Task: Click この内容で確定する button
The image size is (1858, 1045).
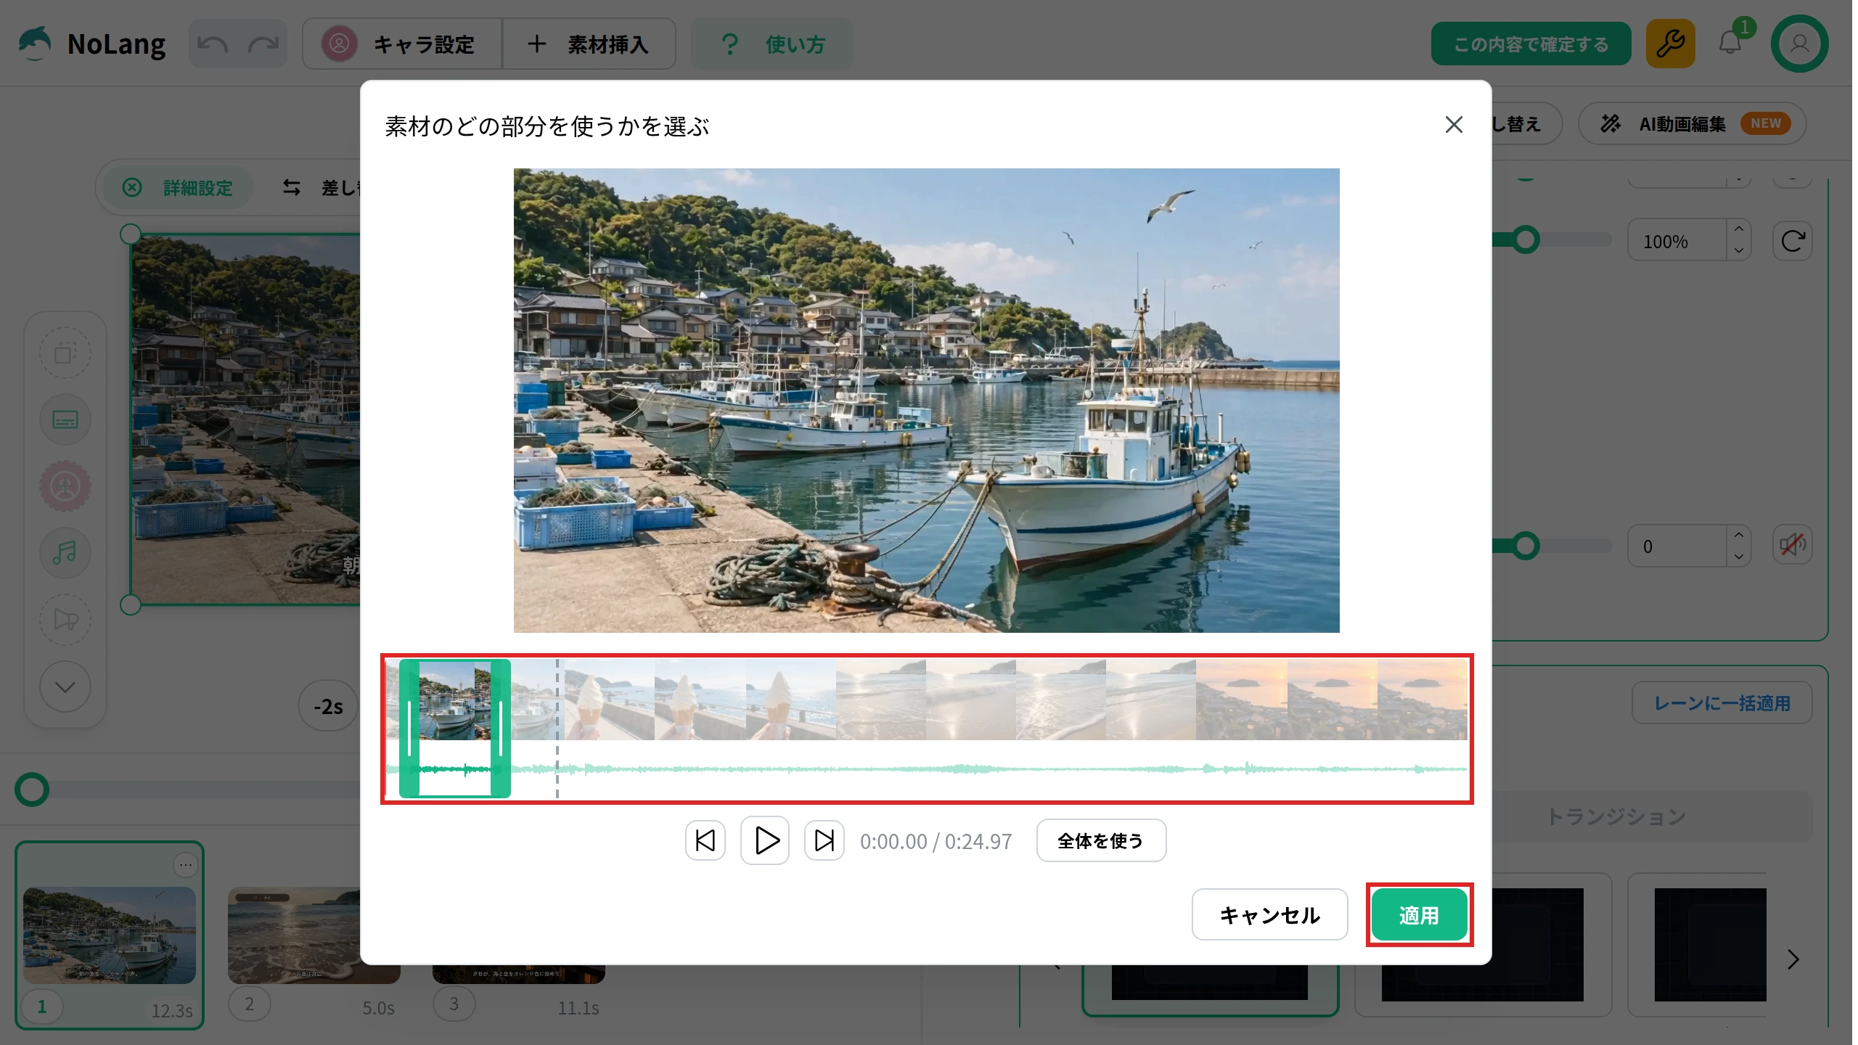Action: click(1531, 44)
